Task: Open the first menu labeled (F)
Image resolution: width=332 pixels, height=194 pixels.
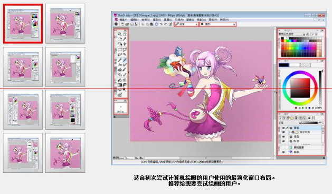Action: (124, 20)
